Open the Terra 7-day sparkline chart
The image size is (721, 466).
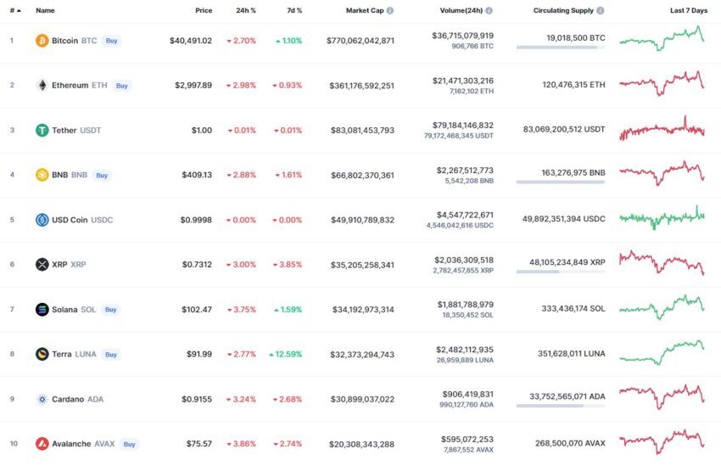point(662,352)
